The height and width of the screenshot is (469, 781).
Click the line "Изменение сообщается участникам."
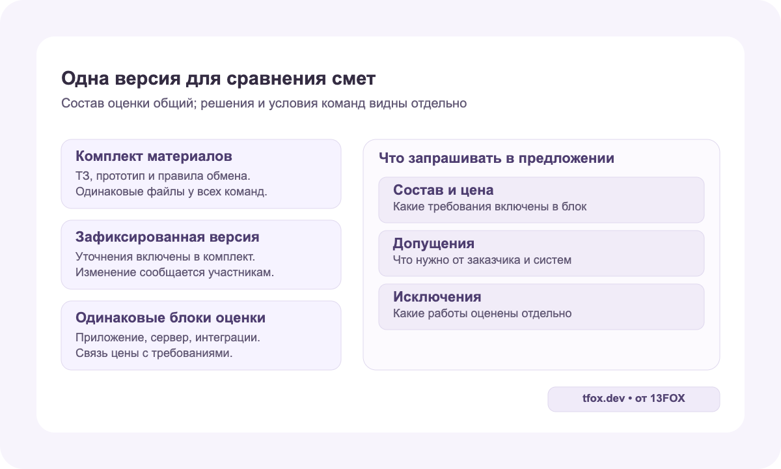[174, 273]
